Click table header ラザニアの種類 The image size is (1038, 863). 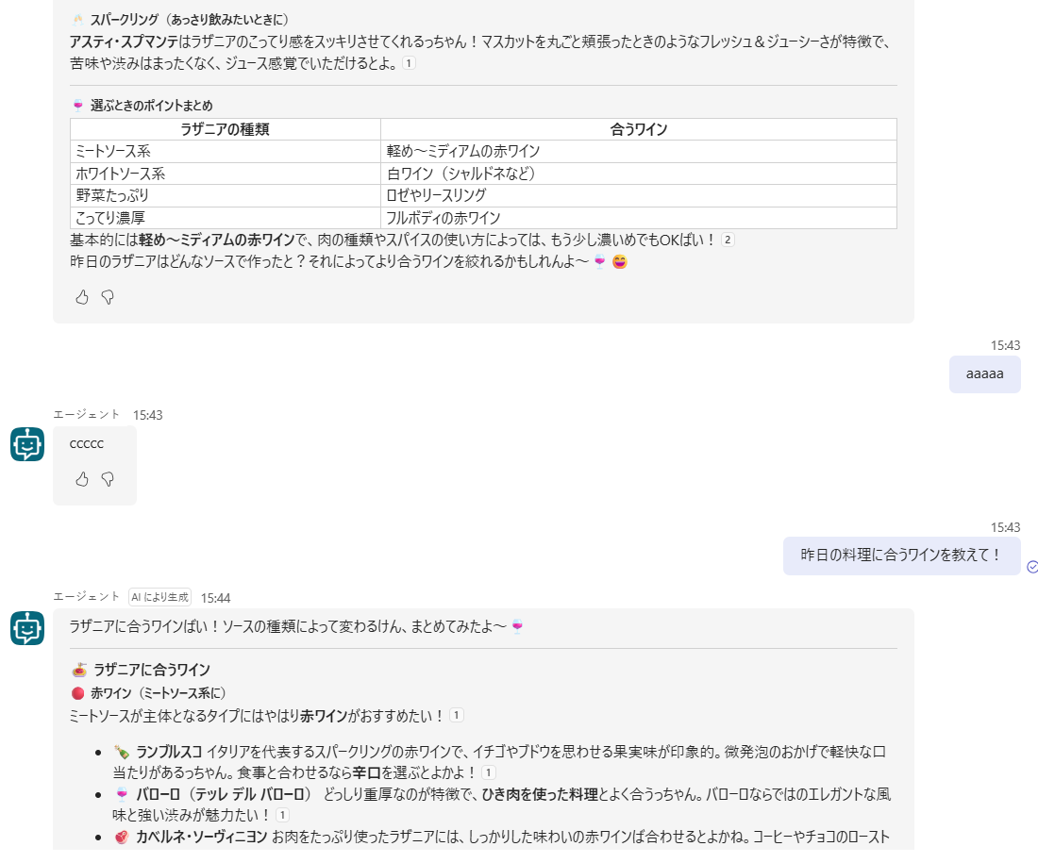click(x=226, y=130)
